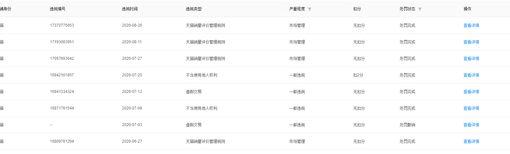View details for violation 17370775653
The height and width of the screenshot is (154, 510).
pyautogui.click(x=471, y=25)
